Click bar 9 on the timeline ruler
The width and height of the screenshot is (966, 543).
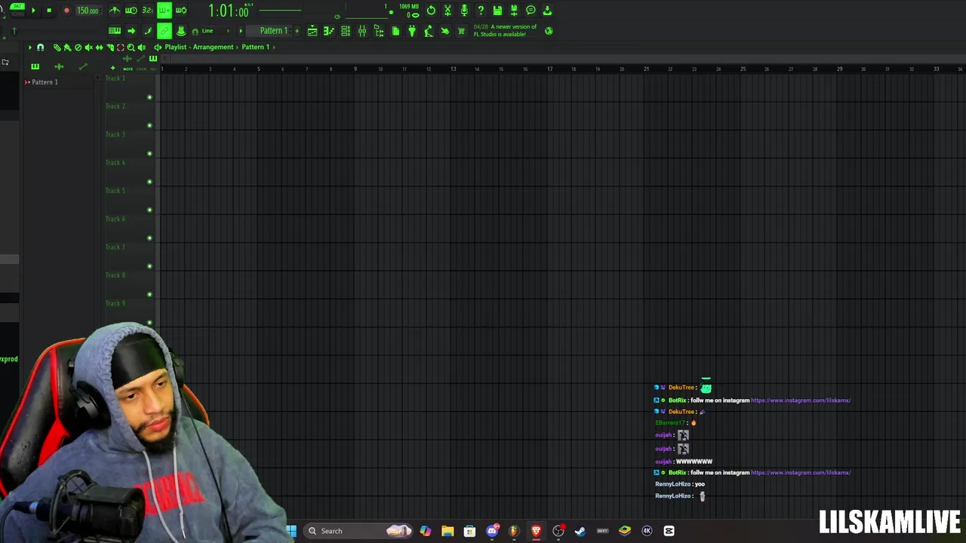355,69
